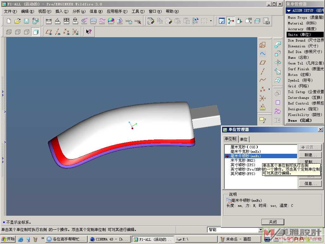This screenshot has height=244, width=325.
Task: Select the Datum Coordinate System tool
Action: (262, 98)
